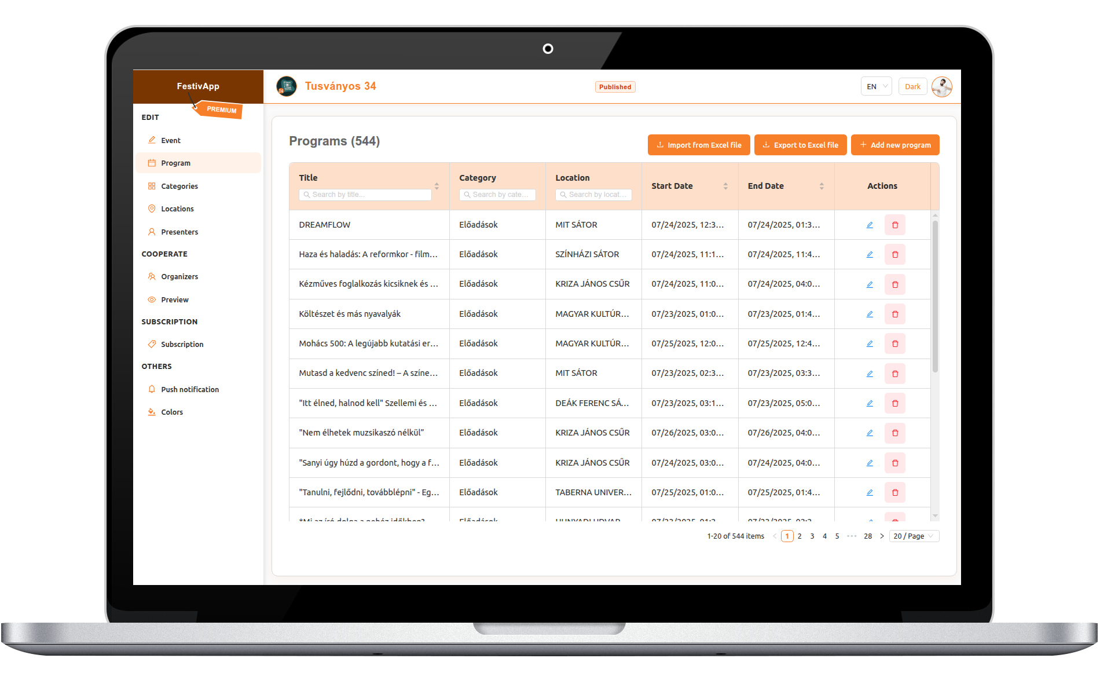Edit the Mutasd a kedvenc színed program
Viewport: 1100px width, 680px height.
pos(870,374)
